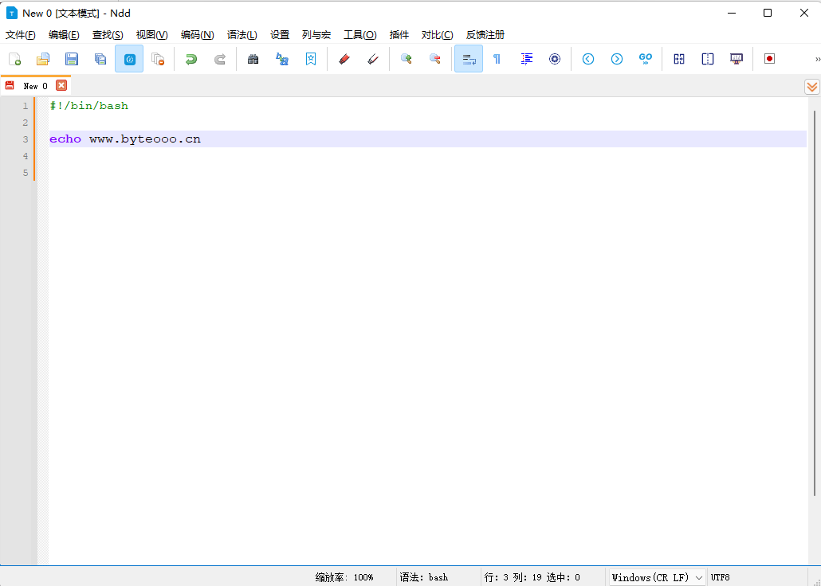
Task: Open the 语法(L) menu
Action: (242, 35)
